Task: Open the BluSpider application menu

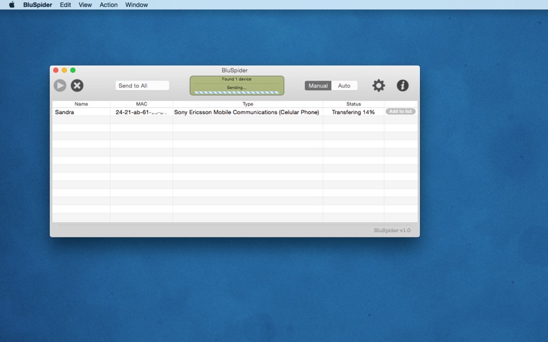Action: click(38, 5)
